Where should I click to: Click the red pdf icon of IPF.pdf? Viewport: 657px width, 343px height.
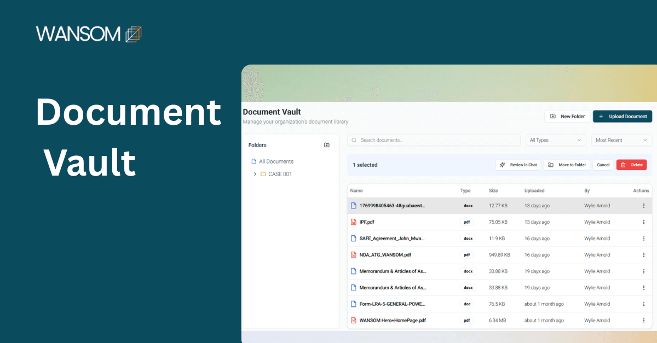[353, 222]
